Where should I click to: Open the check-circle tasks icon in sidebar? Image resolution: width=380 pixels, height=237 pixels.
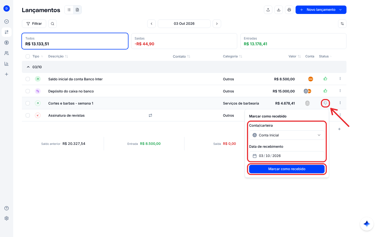click(7, 22)
